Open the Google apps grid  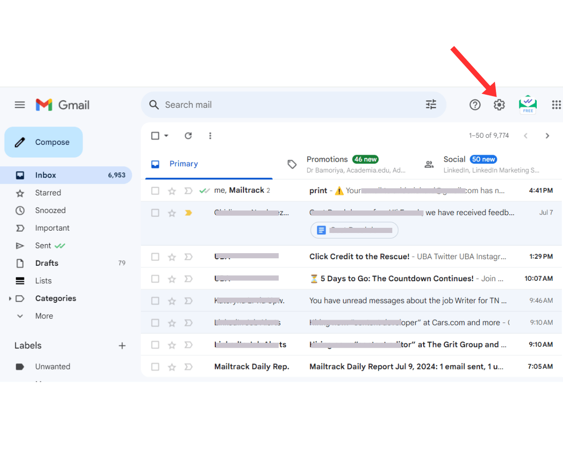(x=556, y=105)
